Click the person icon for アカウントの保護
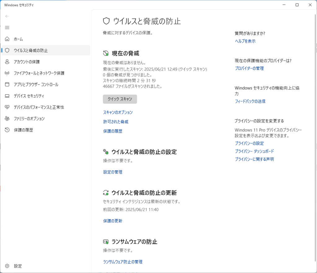 [x=7, y=62]
